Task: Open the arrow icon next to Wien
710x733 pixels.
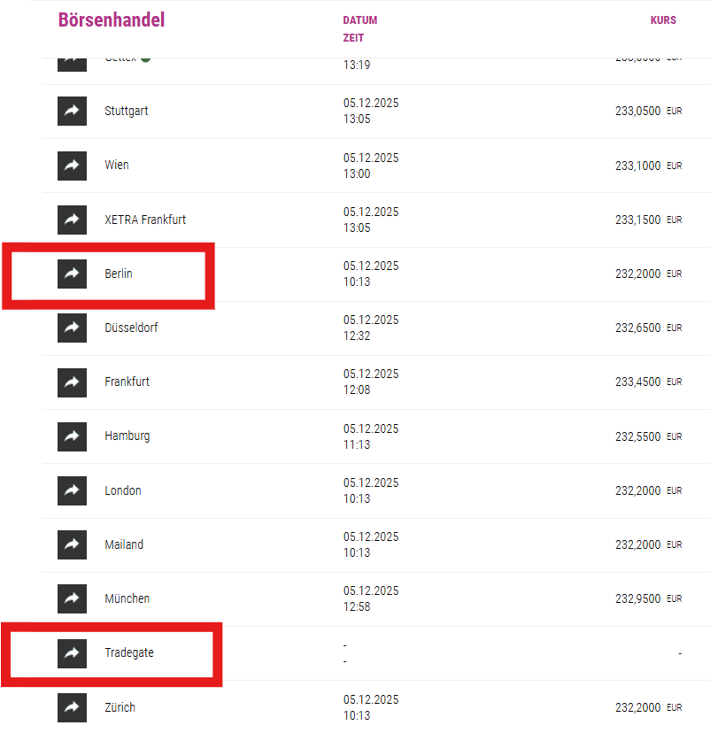Action: pyautogui.click(x=73, y=166)
